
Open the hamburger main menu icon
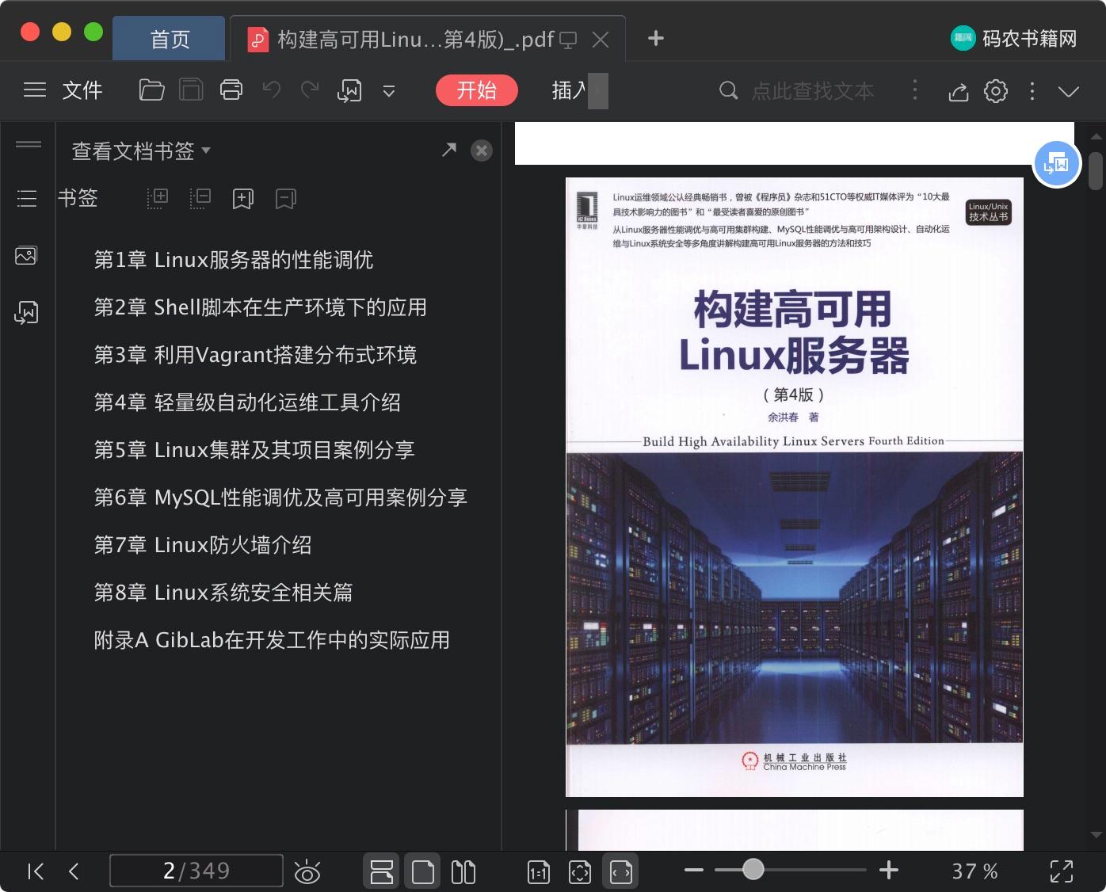click(34, 90)
